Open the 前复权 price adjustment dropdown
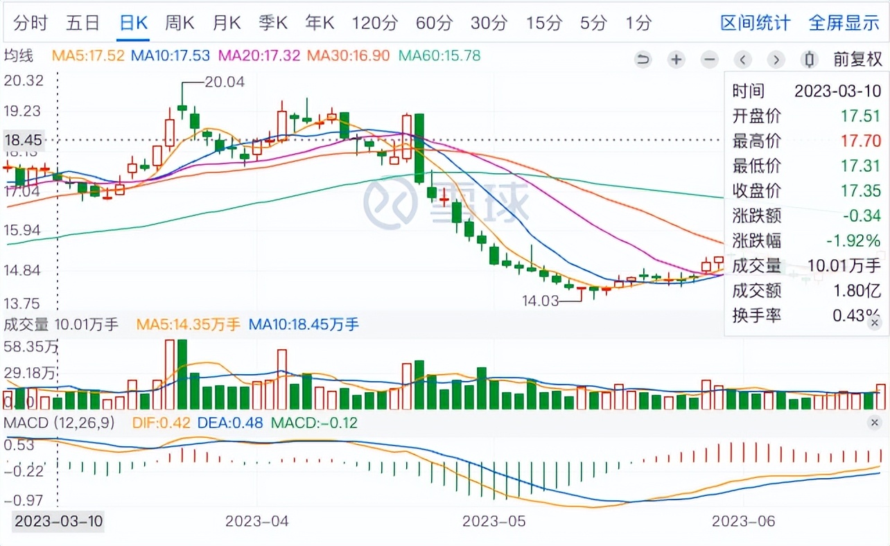 pos(857,60)
